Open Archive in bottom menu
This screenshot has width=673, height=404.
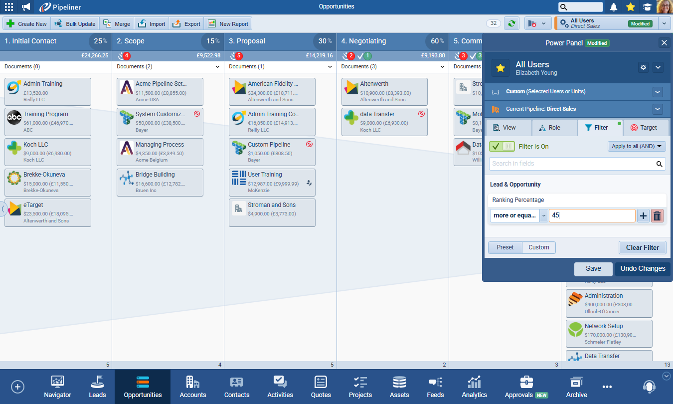tap(577, 387)
